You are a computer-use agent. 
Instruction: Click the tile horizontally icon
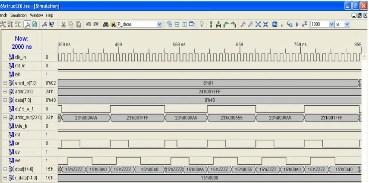pos(177,24)
